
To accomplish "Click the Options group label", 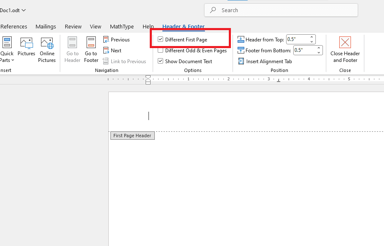I will [x=193, y=70].
